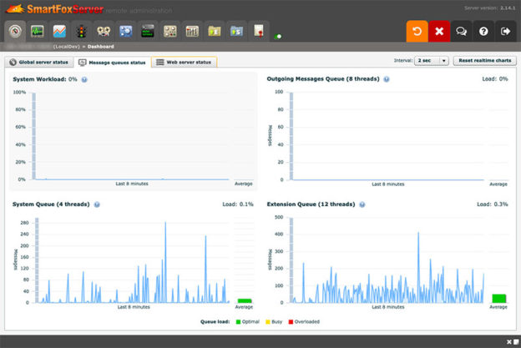Switch to Message queues status tab
The image size is (521, 348).
113,63
